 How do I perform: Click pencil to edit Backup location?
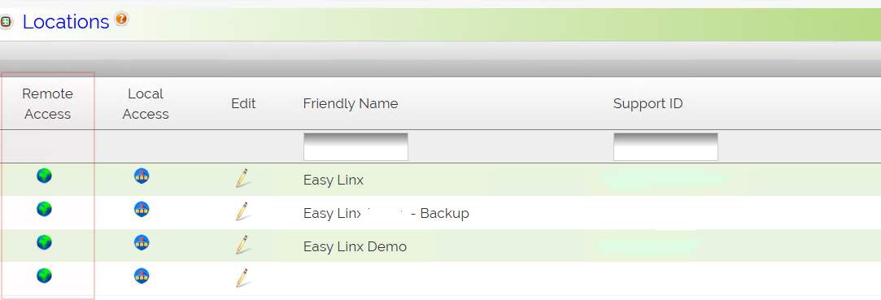(x=242, y=211)
